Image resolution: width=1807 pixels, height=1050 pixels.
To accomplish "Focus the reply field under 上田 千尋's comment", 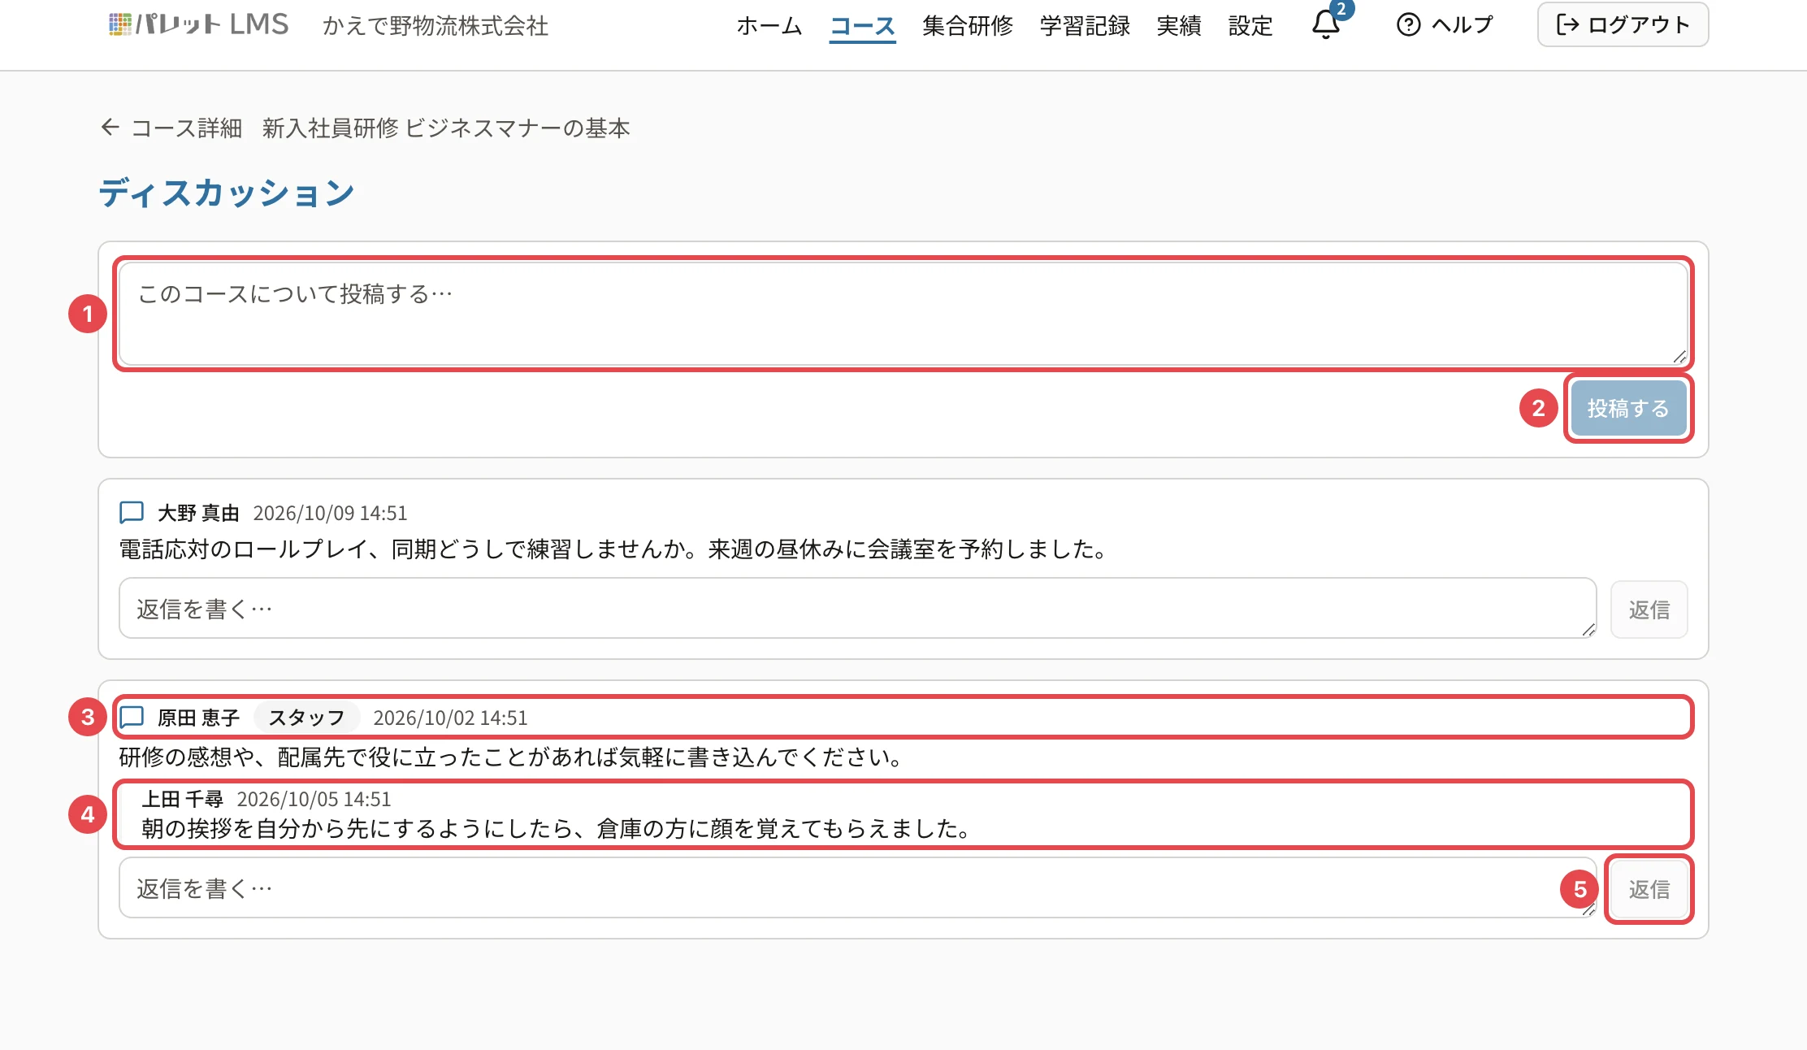I will pyautogui.click(x=857, y=887).
